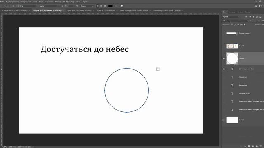Filter layers by shape layers icon
264x148 pixels.
click(257, 17)
